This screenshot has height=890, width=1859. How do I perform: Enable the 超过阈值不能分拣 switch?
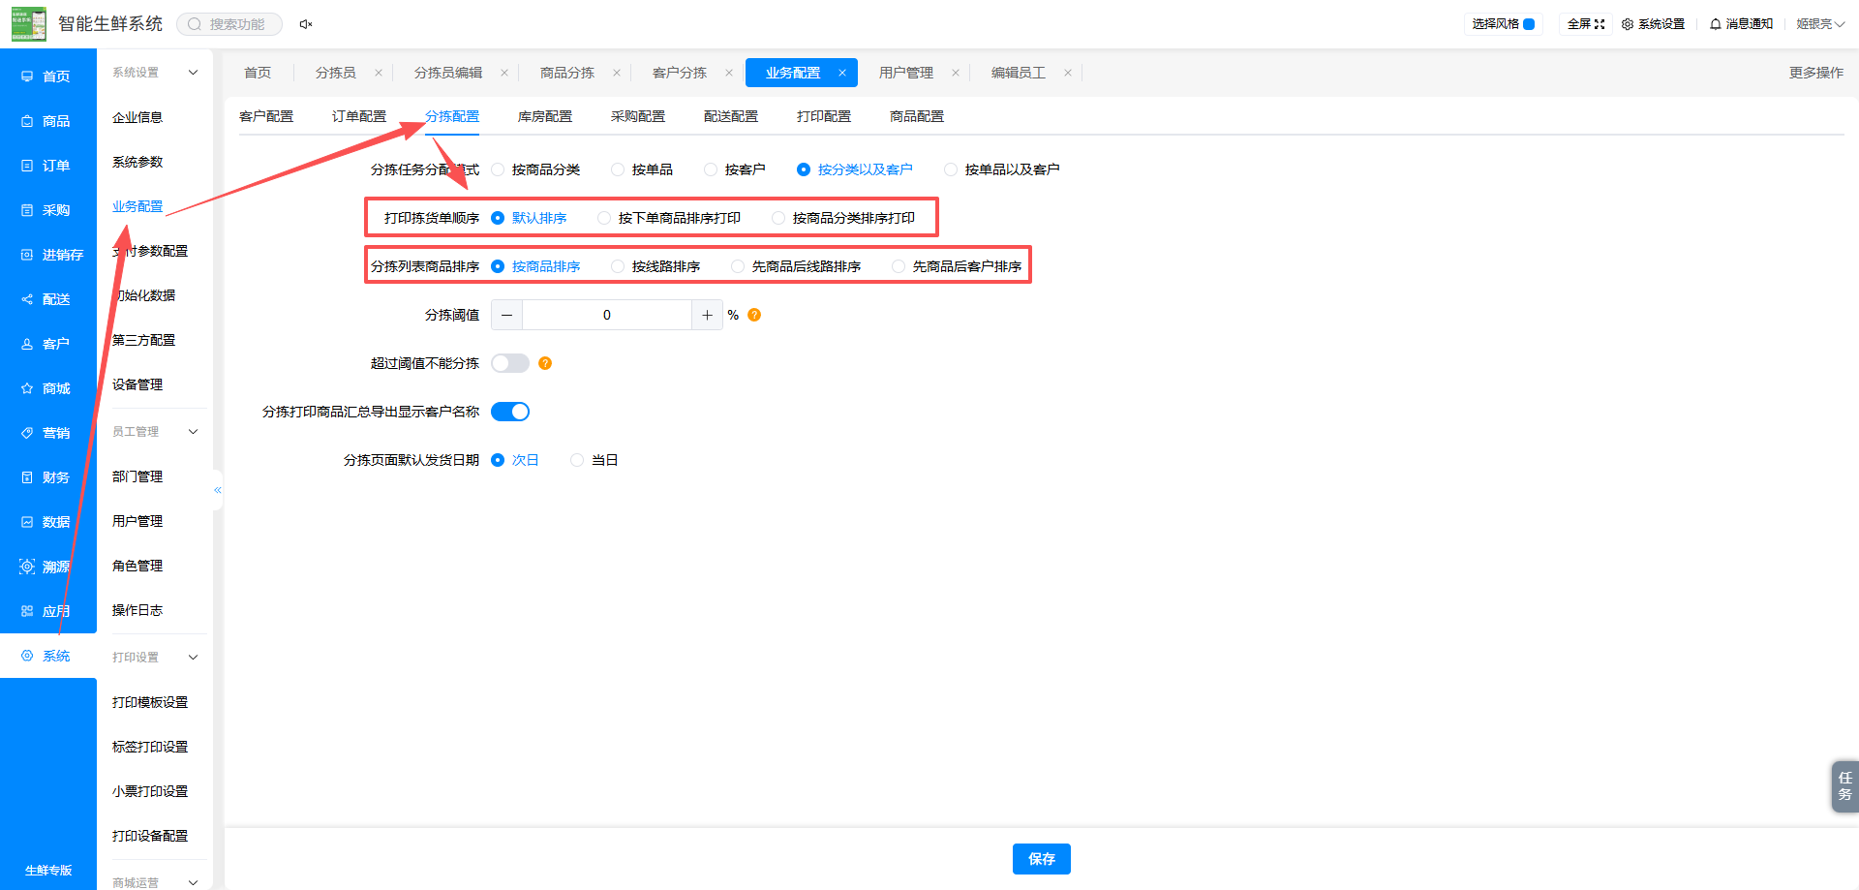[510, 363]
